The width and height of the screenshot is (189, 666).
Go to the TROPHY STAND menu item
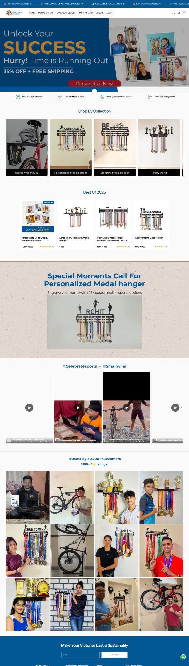coord(85,13)
